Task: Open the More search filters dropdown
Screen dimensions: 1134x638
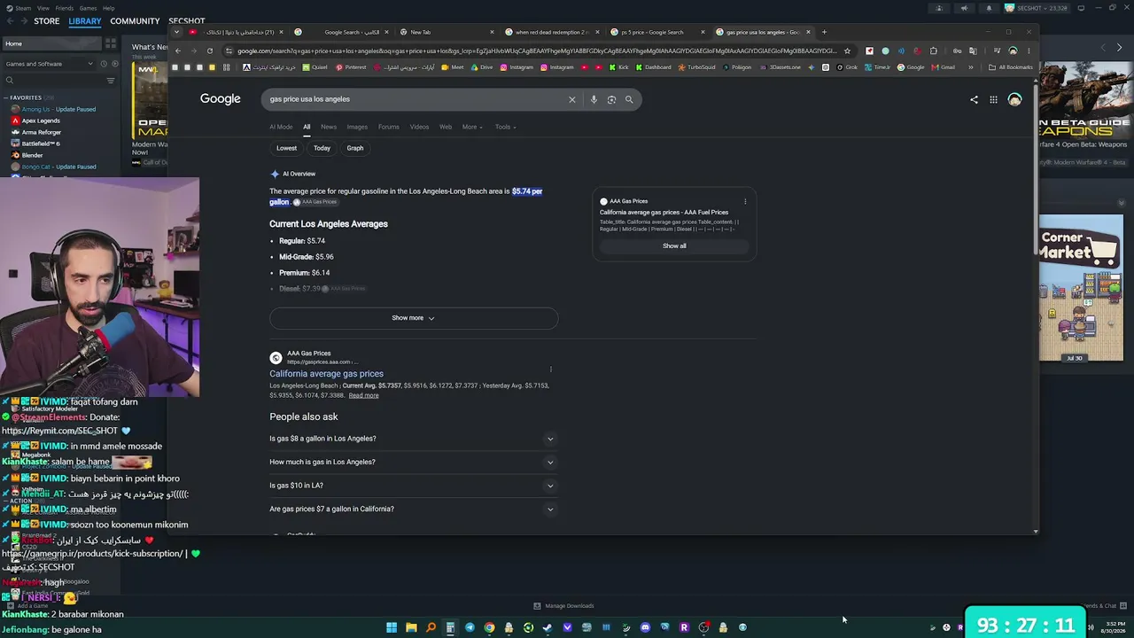Action: [x=472, y=127]
